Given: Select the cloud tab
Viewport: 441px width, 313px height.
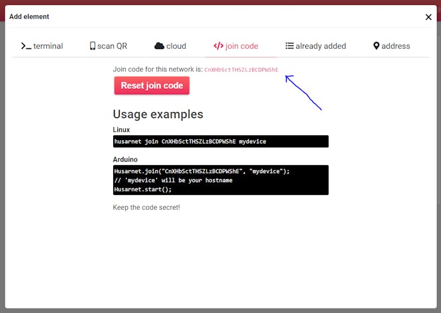Looking at the screenshot, I should (x=170, y=46).
